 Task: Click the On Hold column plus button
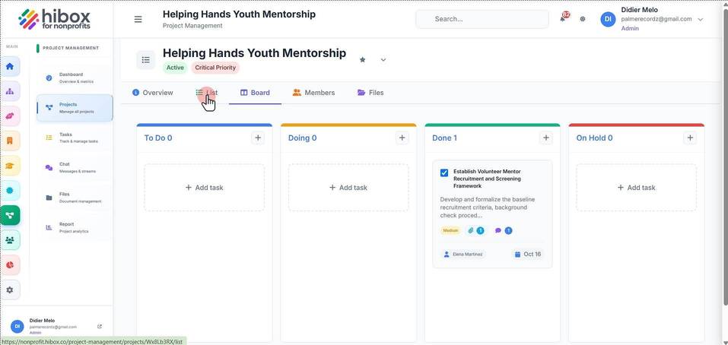pos(690,138)
